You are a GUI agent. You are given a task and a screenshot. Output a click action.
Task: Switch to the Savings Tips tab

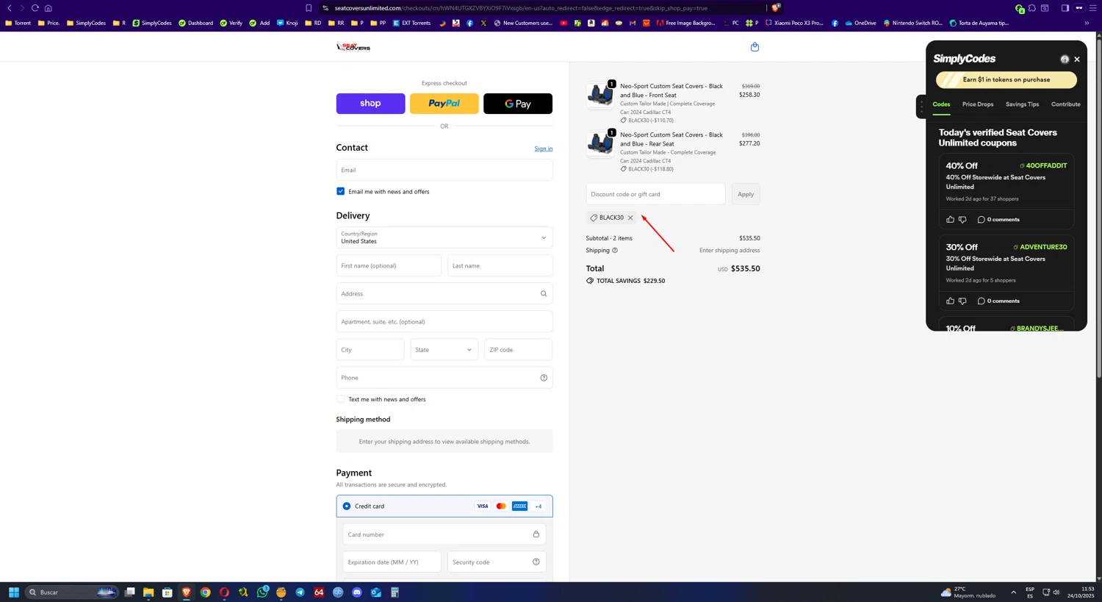1022,104
